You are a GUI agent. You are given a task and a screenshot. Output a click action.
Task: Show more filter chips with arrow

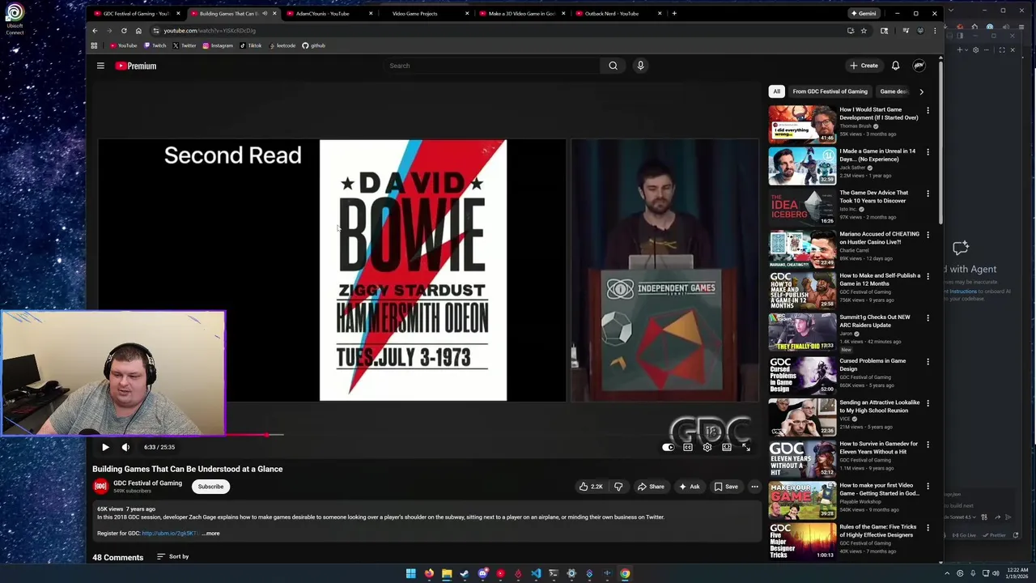tap(921, 91)
